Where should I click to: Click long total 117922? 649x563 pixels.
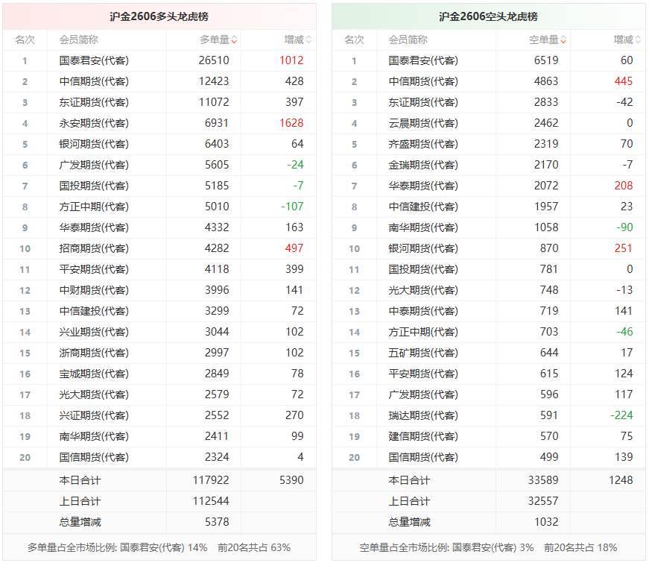pyautogui.click(x=211, y=480)
